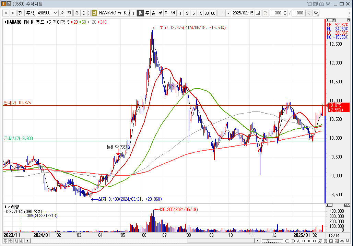Click the title bar gear settings icon
This screenshot has width=353, height=246.
click(328, 4)
